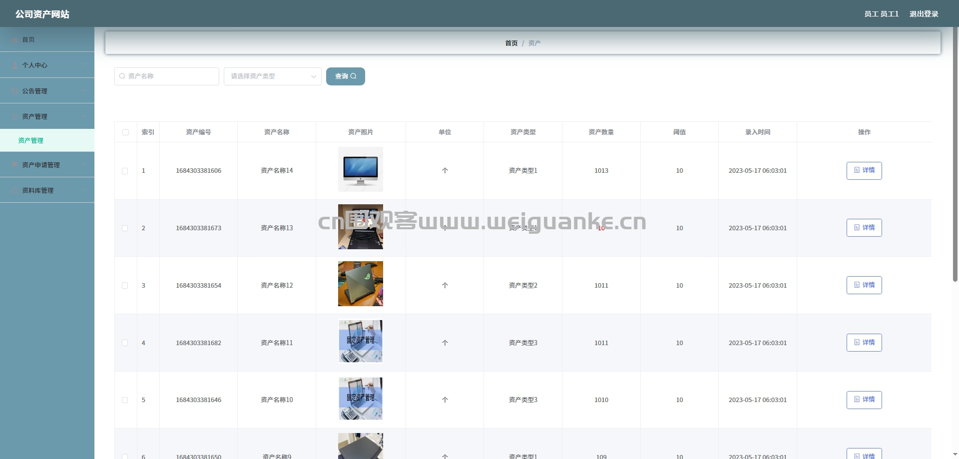Click the 首页 breadcrumb link
The width and height of the screenshot is (959, 459).
511,43
